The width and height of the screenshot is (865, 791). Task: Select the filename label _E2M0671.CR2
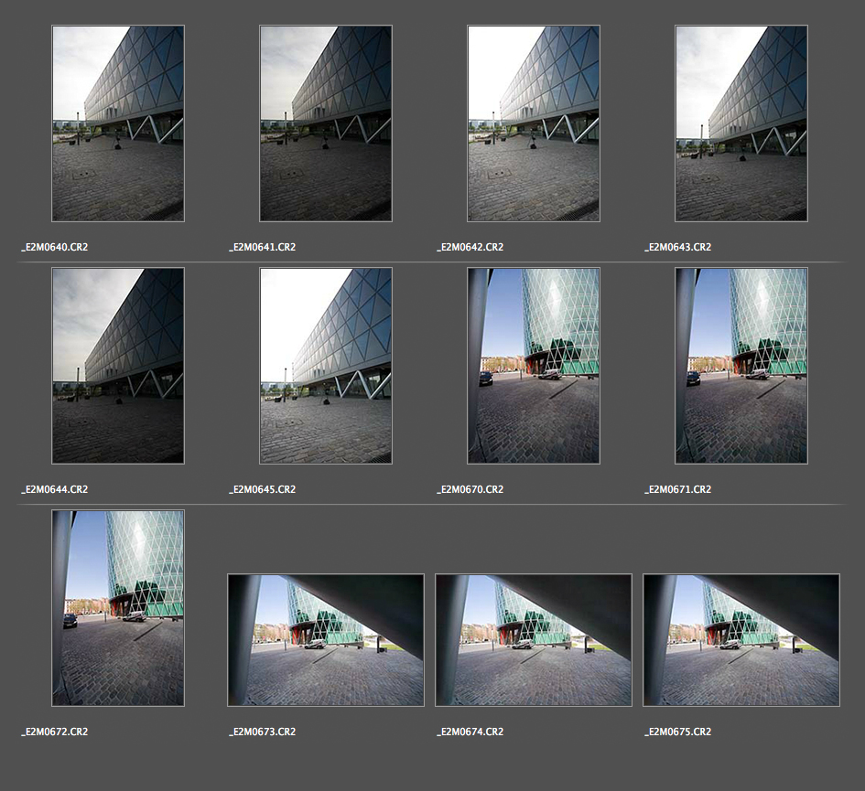678,489
